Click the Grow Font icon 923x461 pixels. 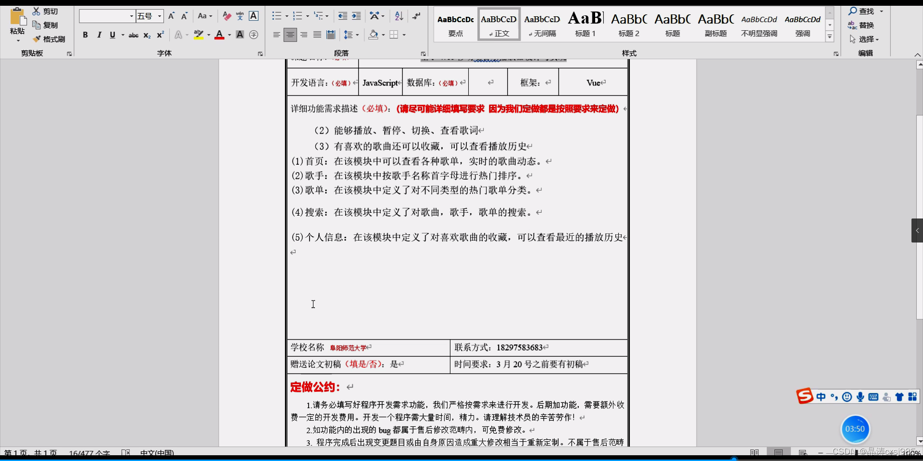(x=171, y=16)
